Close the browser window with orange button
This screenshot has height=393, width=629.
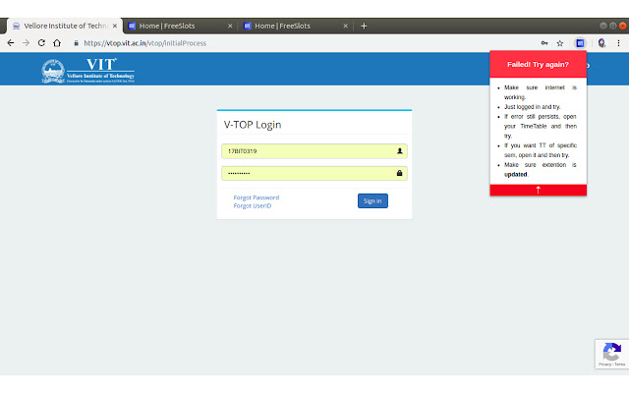point(622,26)
